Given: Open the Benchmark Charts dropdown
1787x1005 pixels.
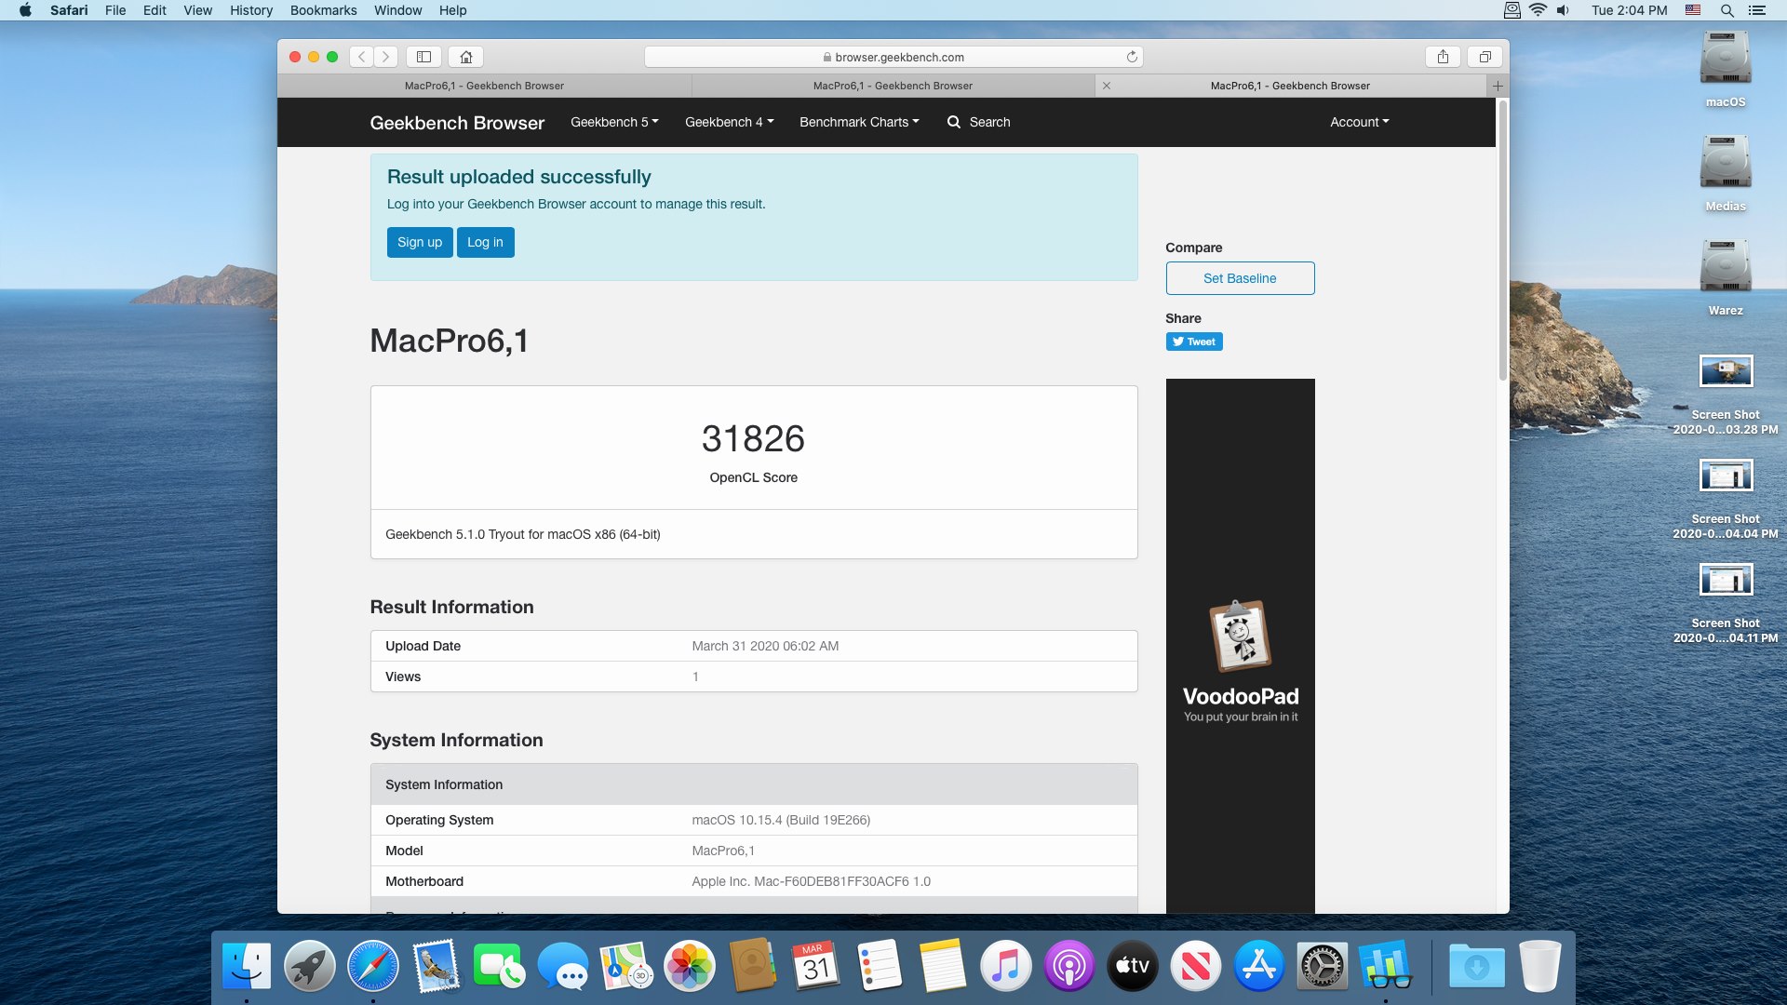Looking at the screenshot, I should pyautogui.click(x=859, y=122).
